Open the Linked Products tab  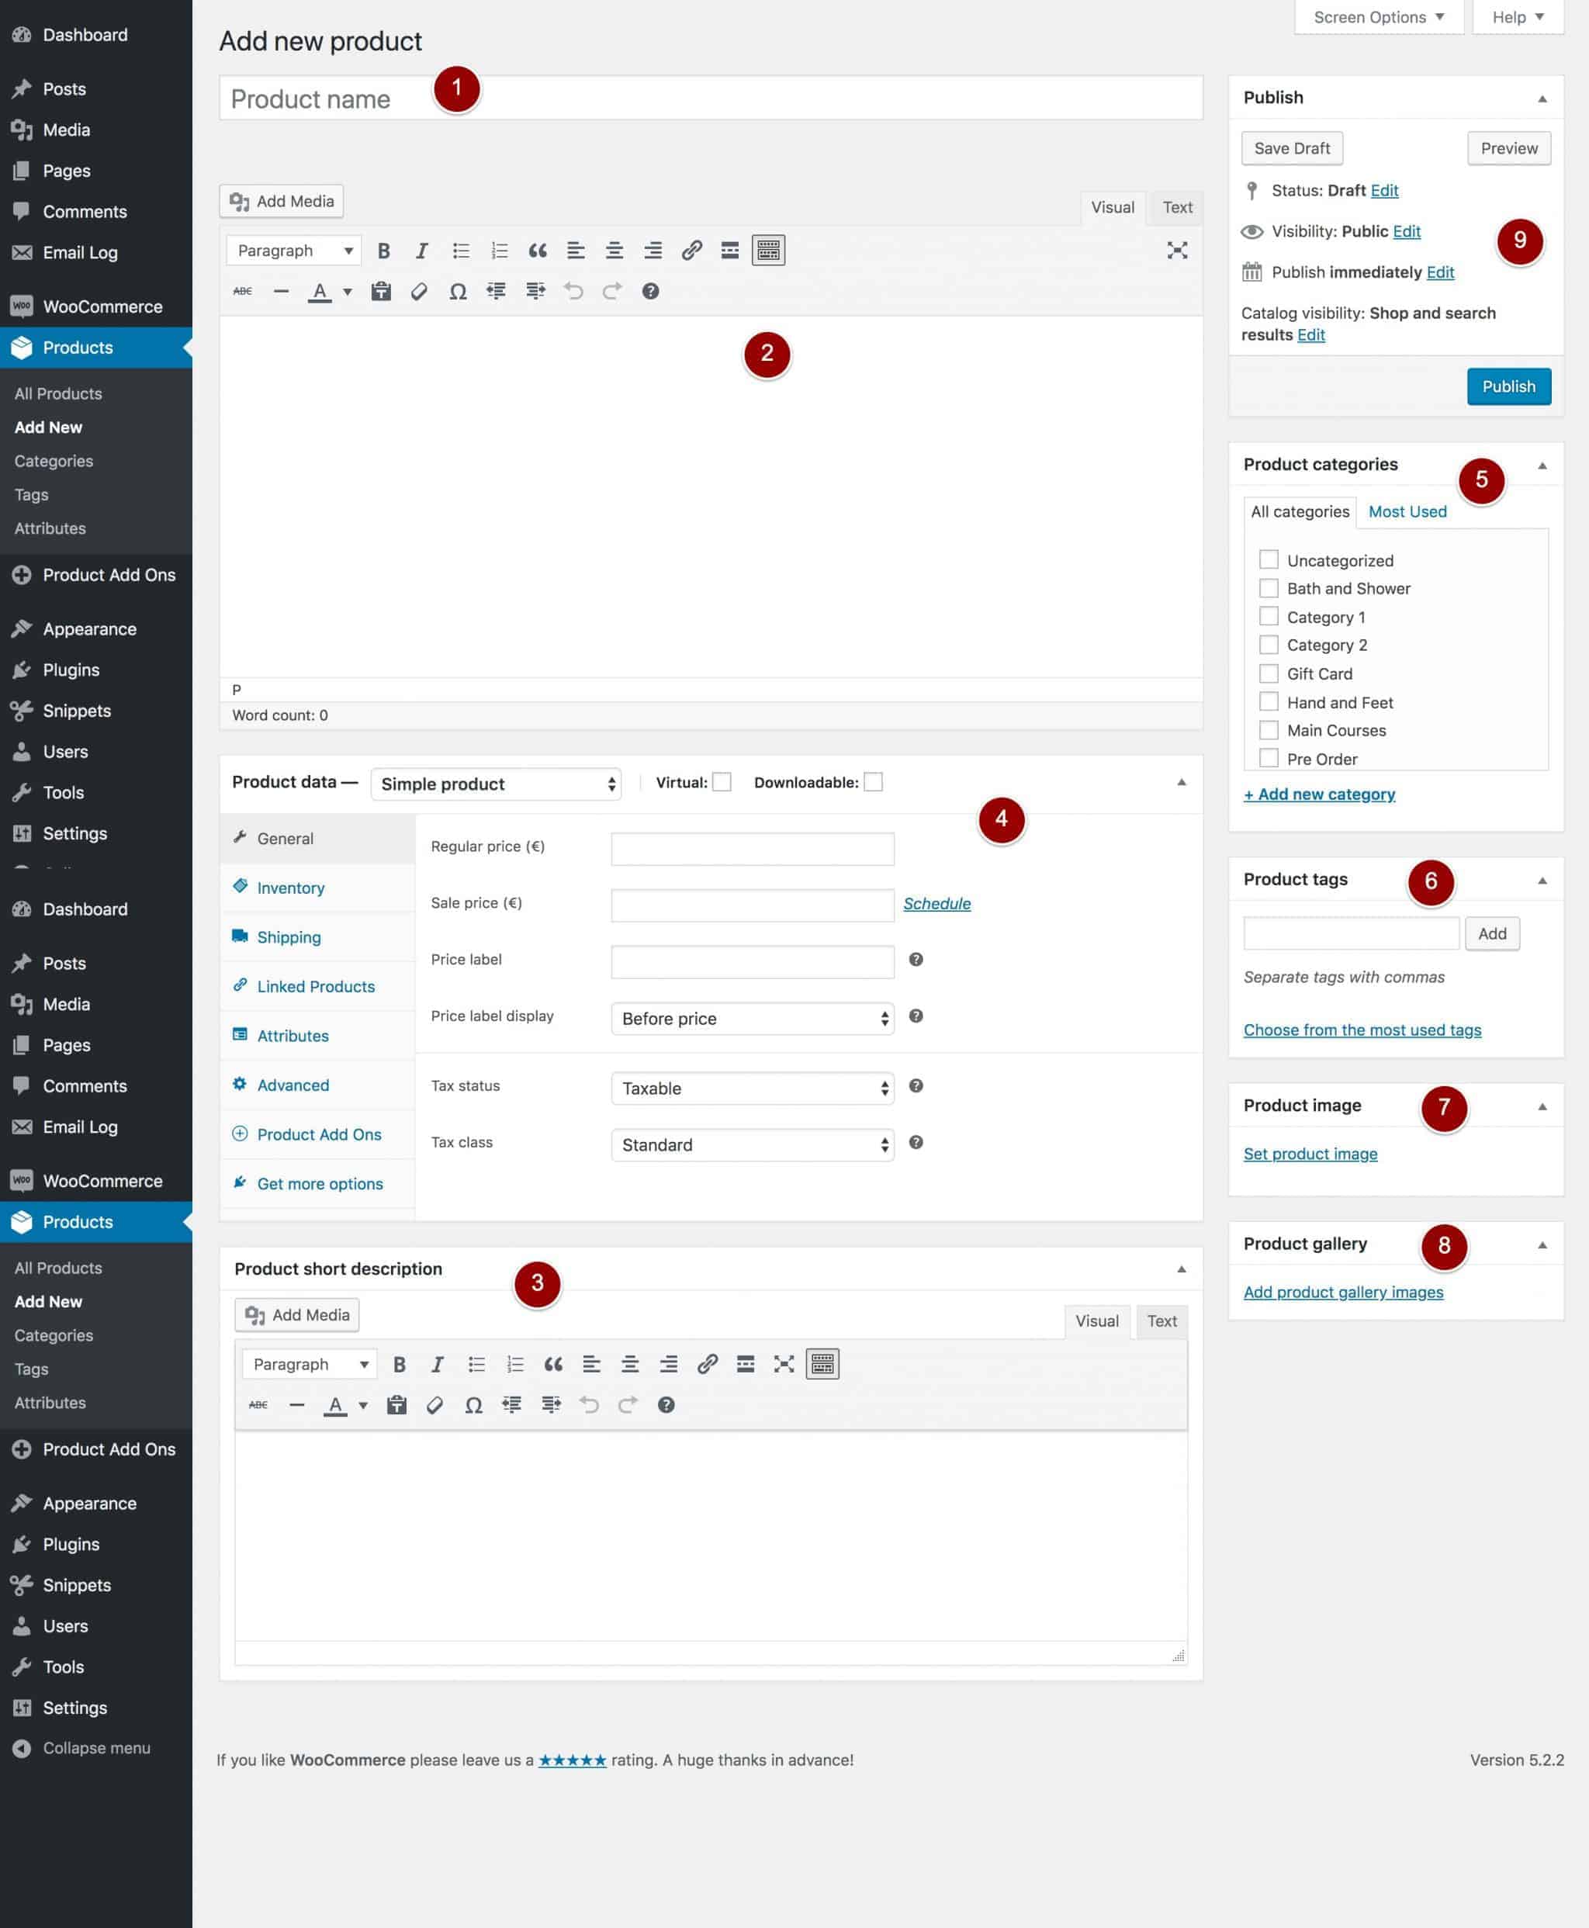317,986
